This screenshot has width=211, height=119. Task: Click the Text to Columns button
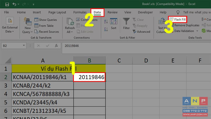[162, 25]
